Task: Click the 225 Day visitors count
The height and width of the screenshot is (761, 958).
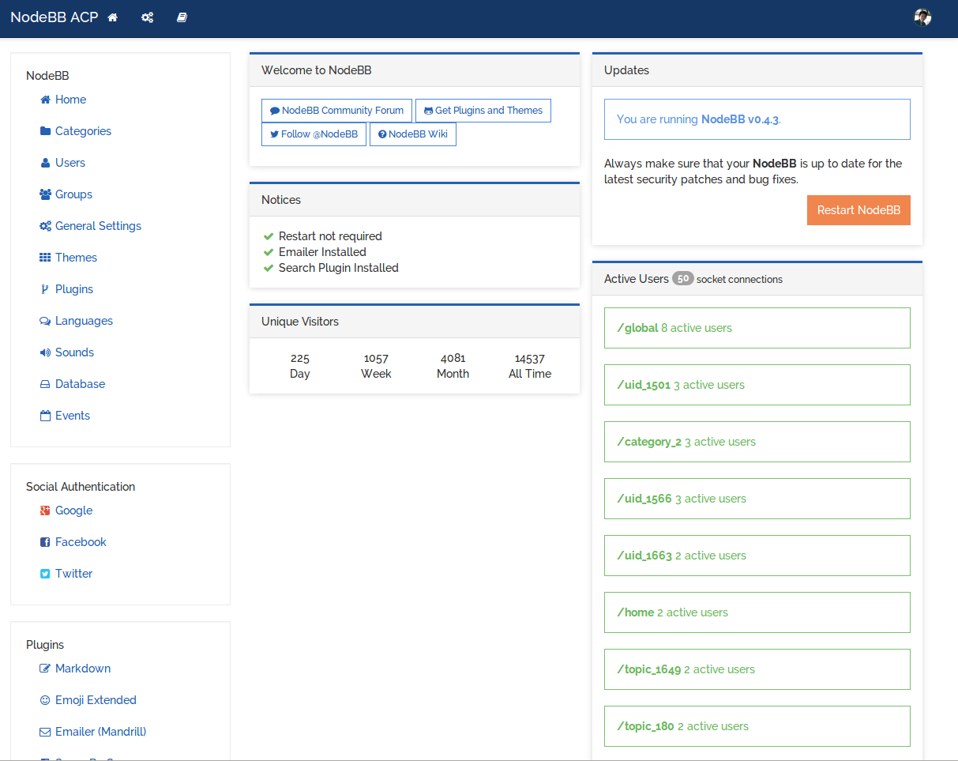Action: tap(300, 358)
